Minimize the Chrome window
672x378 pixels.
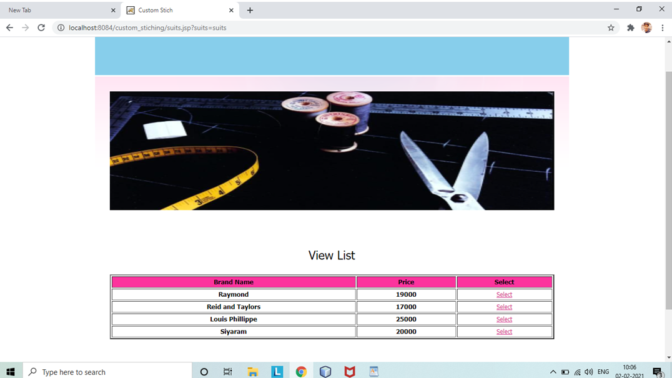click(x=616, y=9)
